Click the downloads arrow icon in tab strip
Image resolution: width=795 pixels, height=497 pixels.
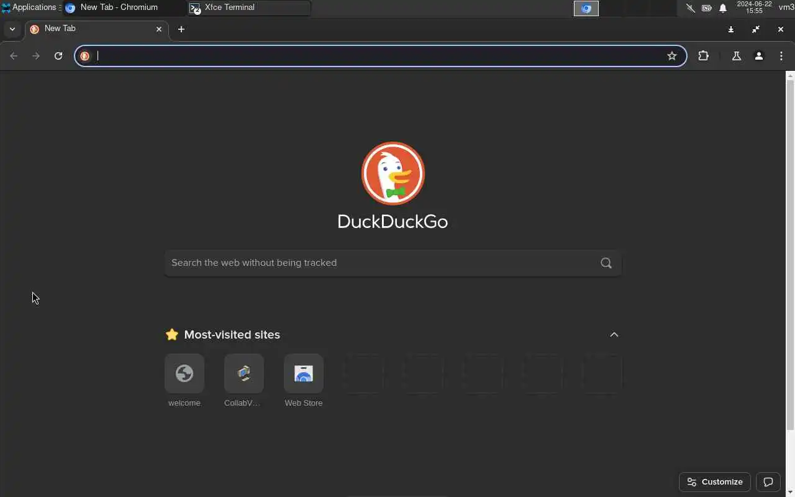pos(731,29)
